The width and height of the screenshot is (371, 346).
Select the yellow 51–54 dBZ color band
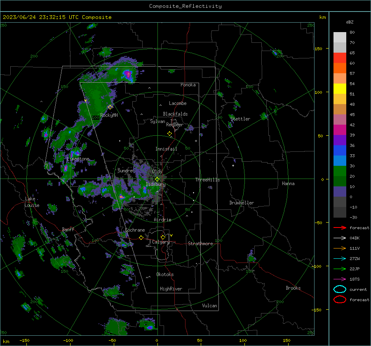(x=340, y=89)
